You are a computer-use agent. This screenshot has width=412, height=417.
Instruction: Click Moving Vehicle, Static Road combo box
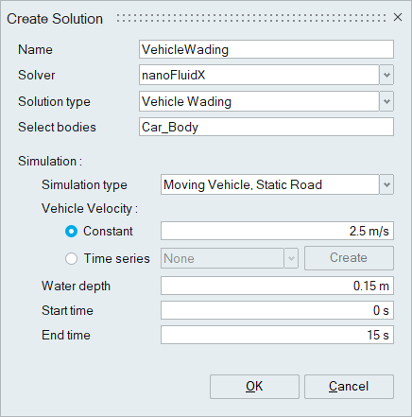tap(270, 184)
